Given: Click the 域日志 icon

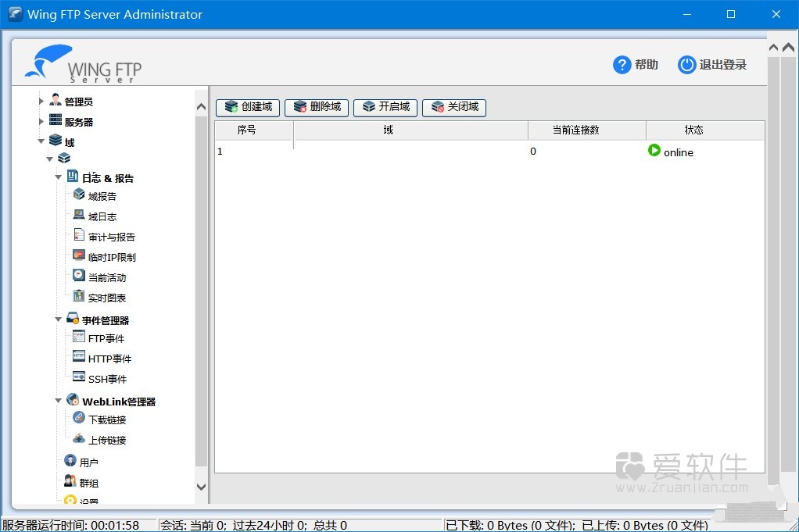Looking at the screenshot, I should pyautogui.click(x=79, y=214).
